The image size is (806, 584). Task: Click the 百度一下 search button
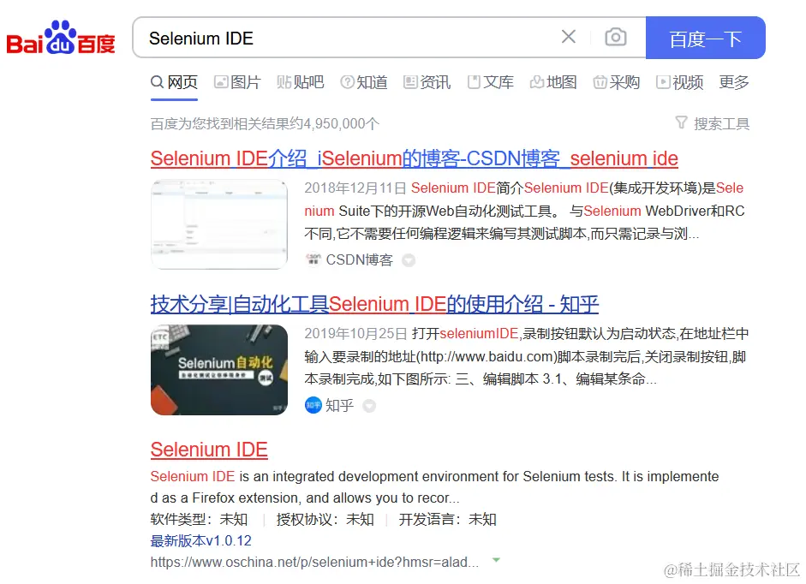(705, 37)
